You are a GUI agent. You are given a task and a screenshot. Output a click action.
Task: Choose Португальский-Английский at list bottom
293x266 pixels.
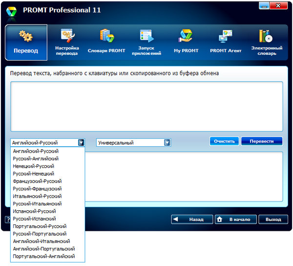(44, 256)
